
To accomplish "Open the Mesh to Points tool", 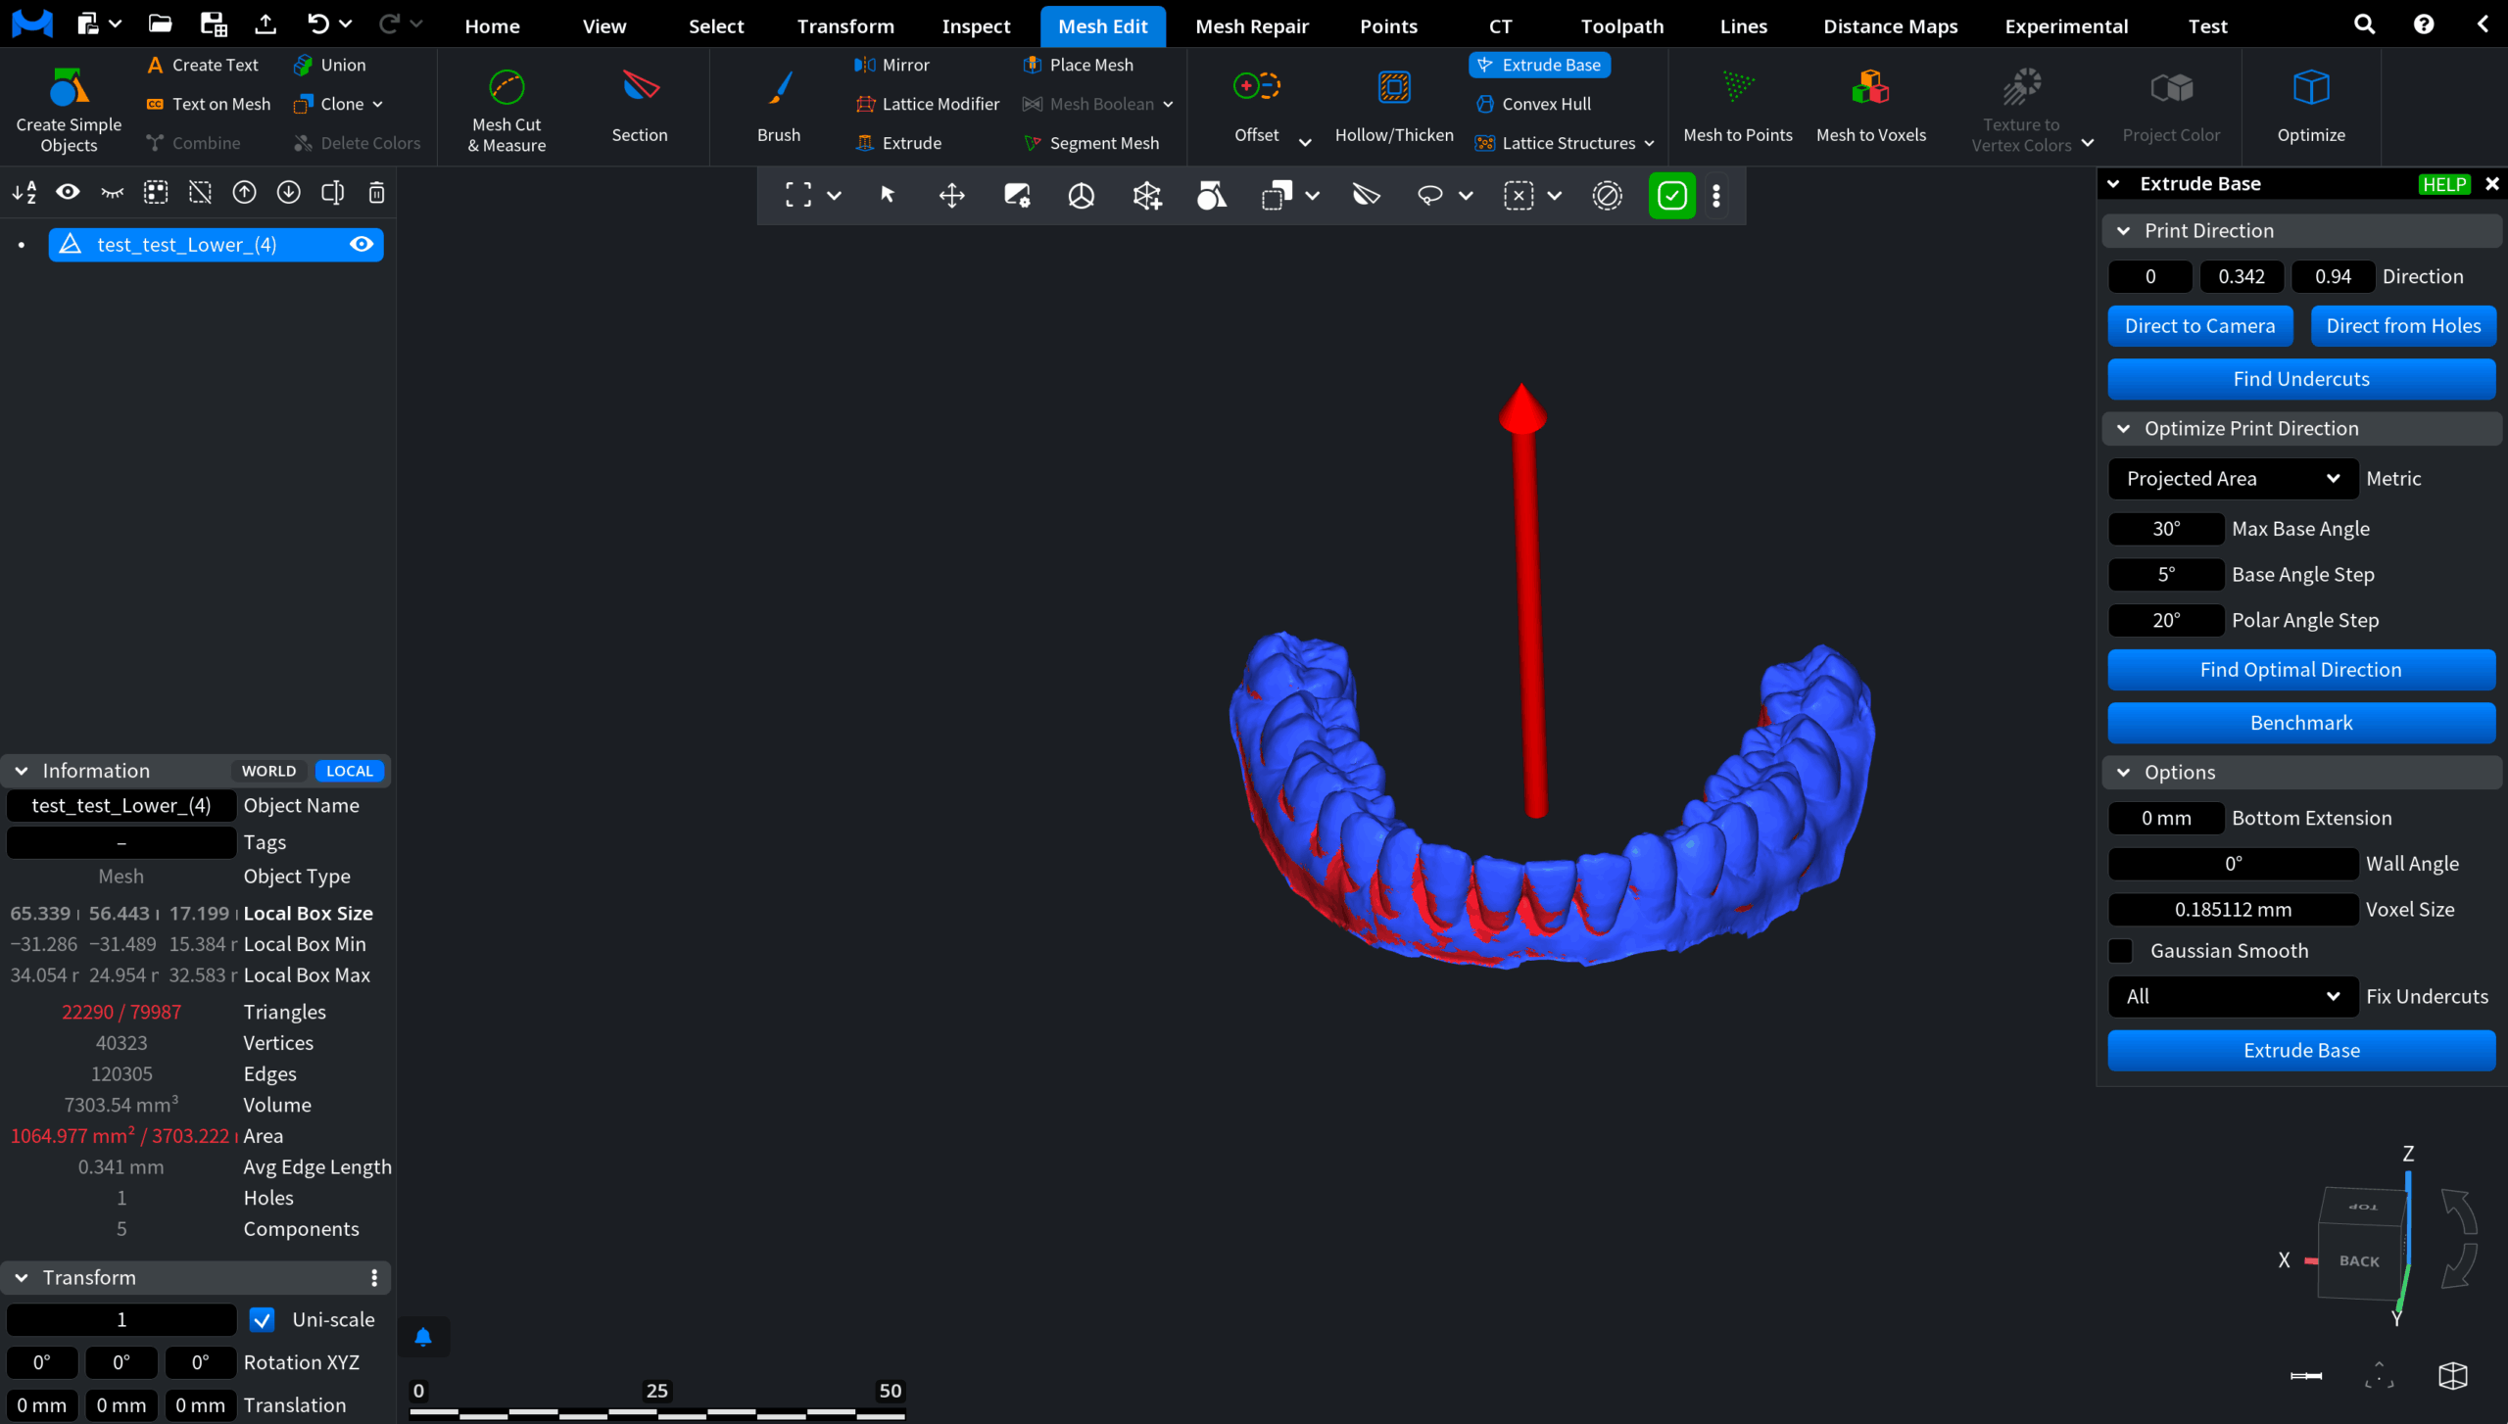I will click(1738, 106).
